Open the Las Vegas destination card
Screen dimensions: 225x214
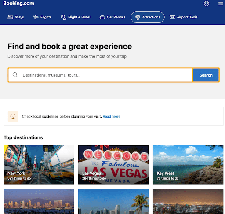click(113, 165)
